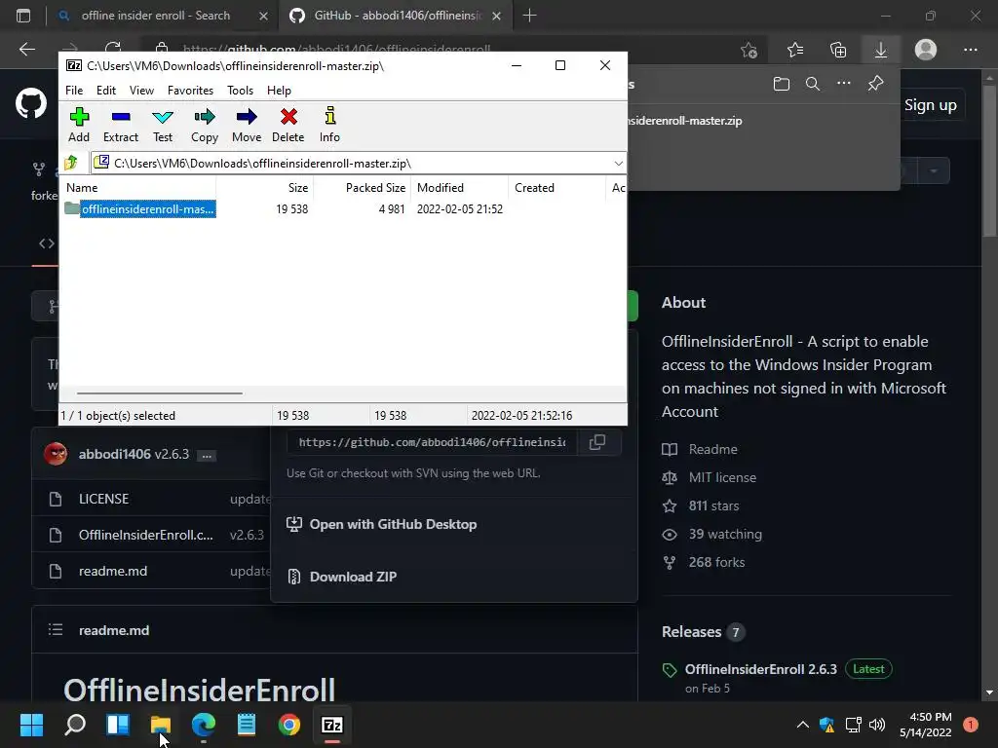Viewport: 998px width, 748px height.
Task: View the 268 forks link
Action: click(716, 562)
